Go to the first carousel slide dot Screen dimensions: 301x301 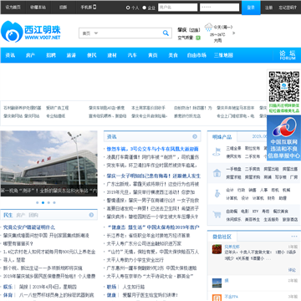(38, 202)
